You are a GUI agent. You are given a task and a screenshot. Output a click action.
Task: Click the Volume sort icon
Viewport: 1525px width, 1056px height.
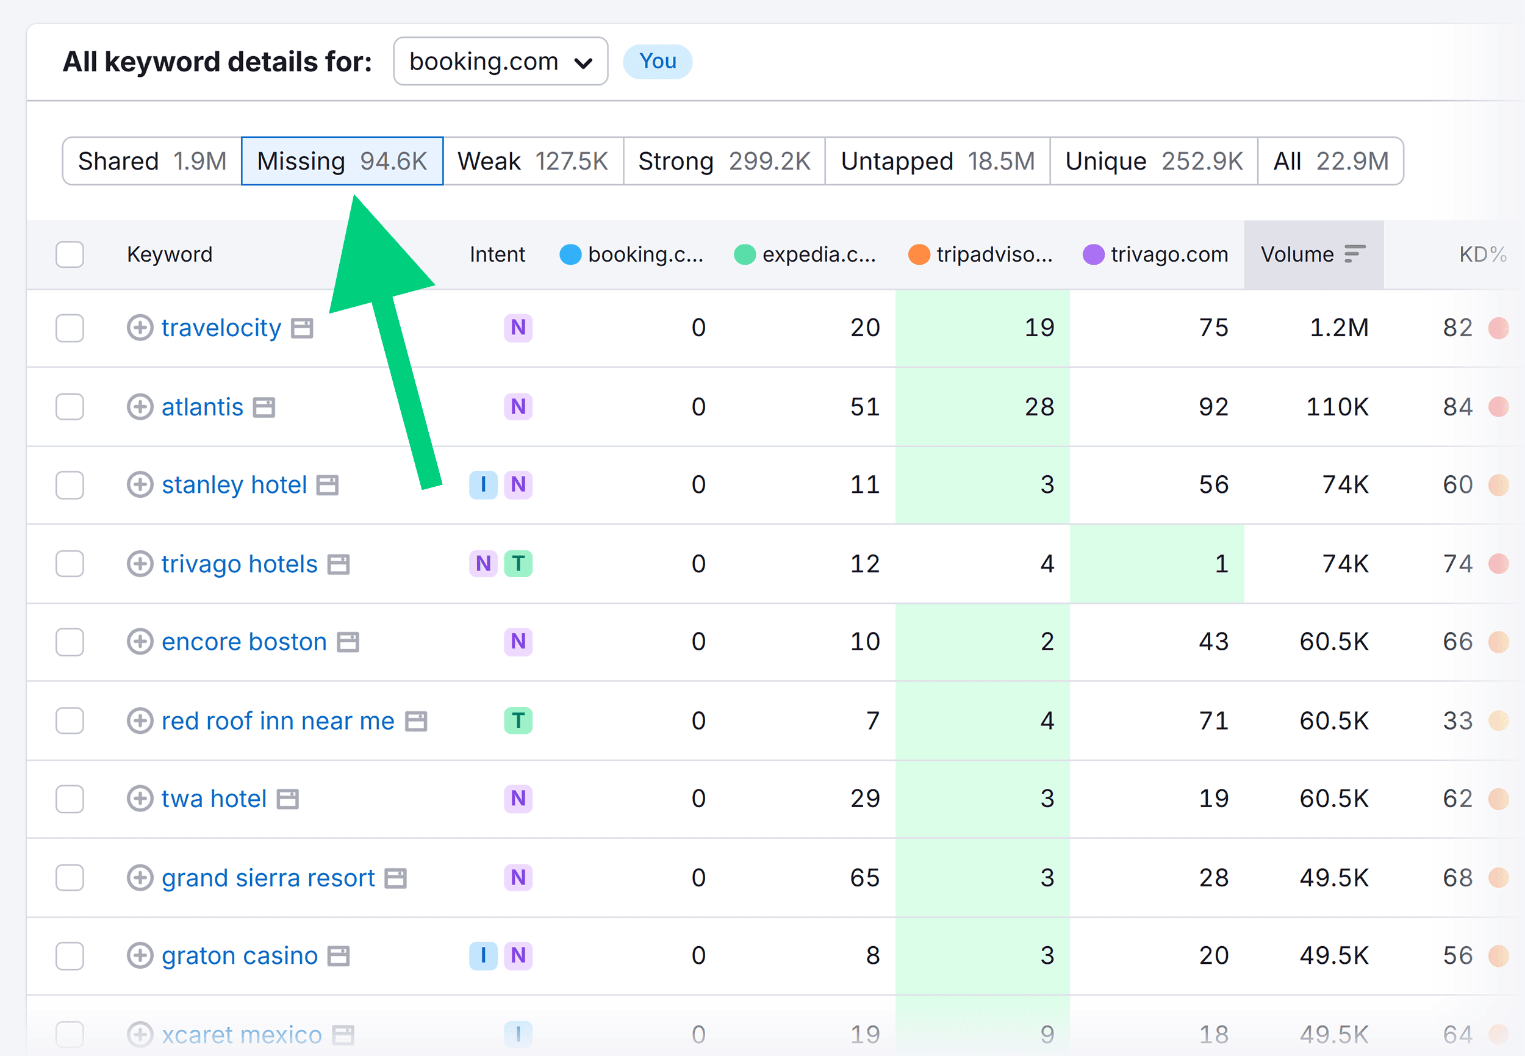[1355, 253]
